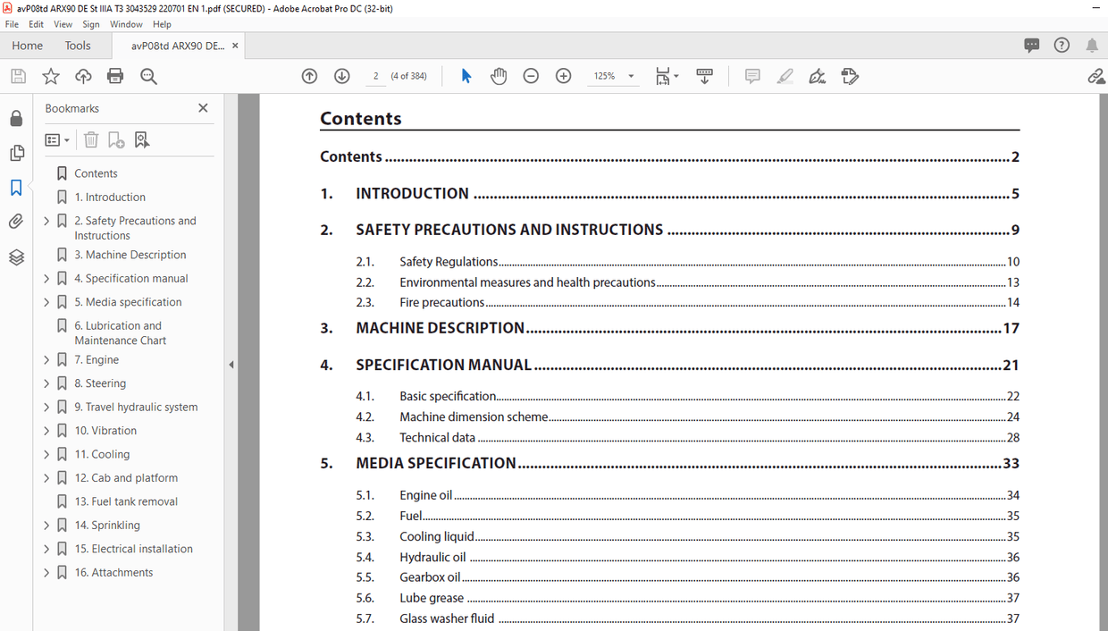Print the document using the printer icon
This screenshot has width=1108, height=631.
click(114, 76)
